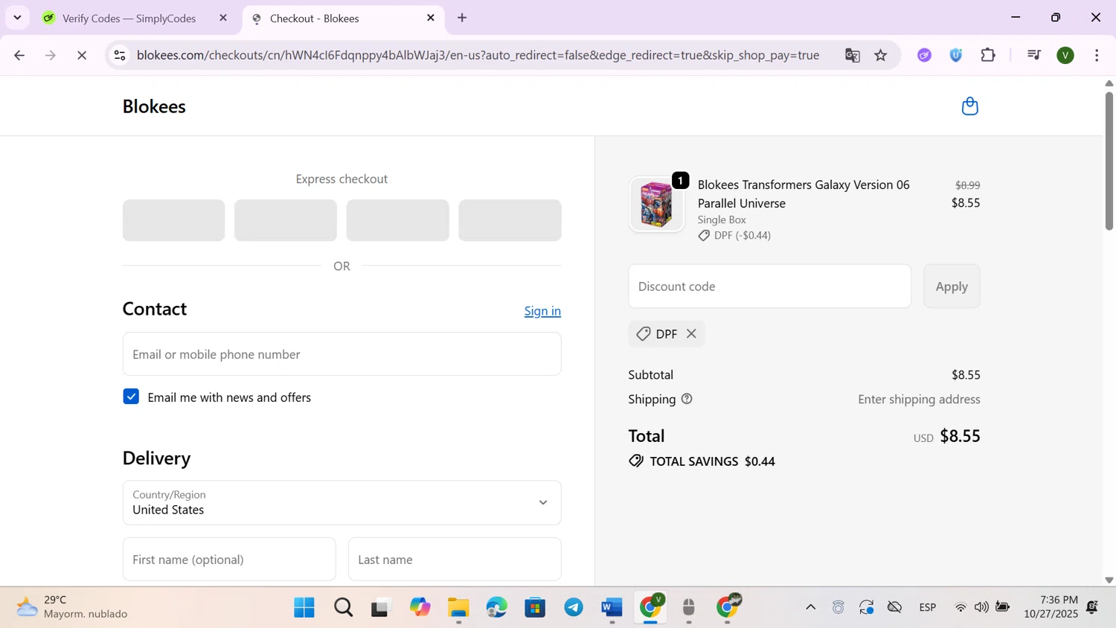Open the volume speaker tray icon
This screenshot has width=1116, height=628.
tap(981, 608)
